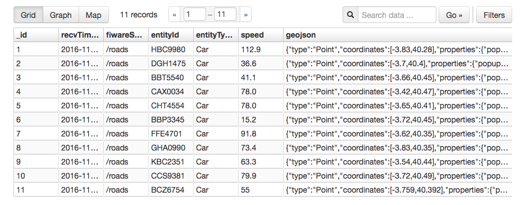524x205 pixels.
Task: Click speed value 112.9
Action: click(x=261, y=49)
